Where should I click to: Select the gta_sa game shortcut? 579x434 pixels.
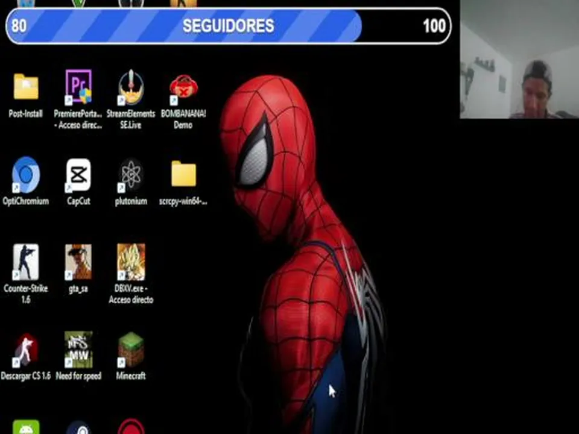[x=78, y=262]
